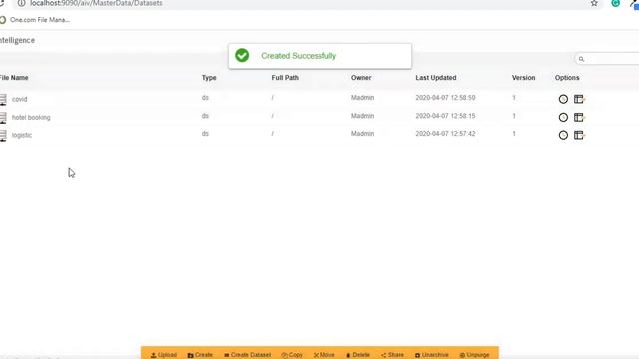This screenshot has height=359, width=639.
Task: Click the ds type in logistic row
Action: coord(205,133)
